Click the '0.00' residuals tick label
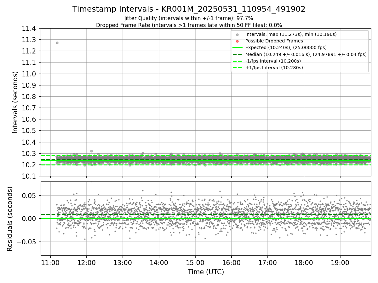The height and width of the screenshot is (283, 378). 29,219
